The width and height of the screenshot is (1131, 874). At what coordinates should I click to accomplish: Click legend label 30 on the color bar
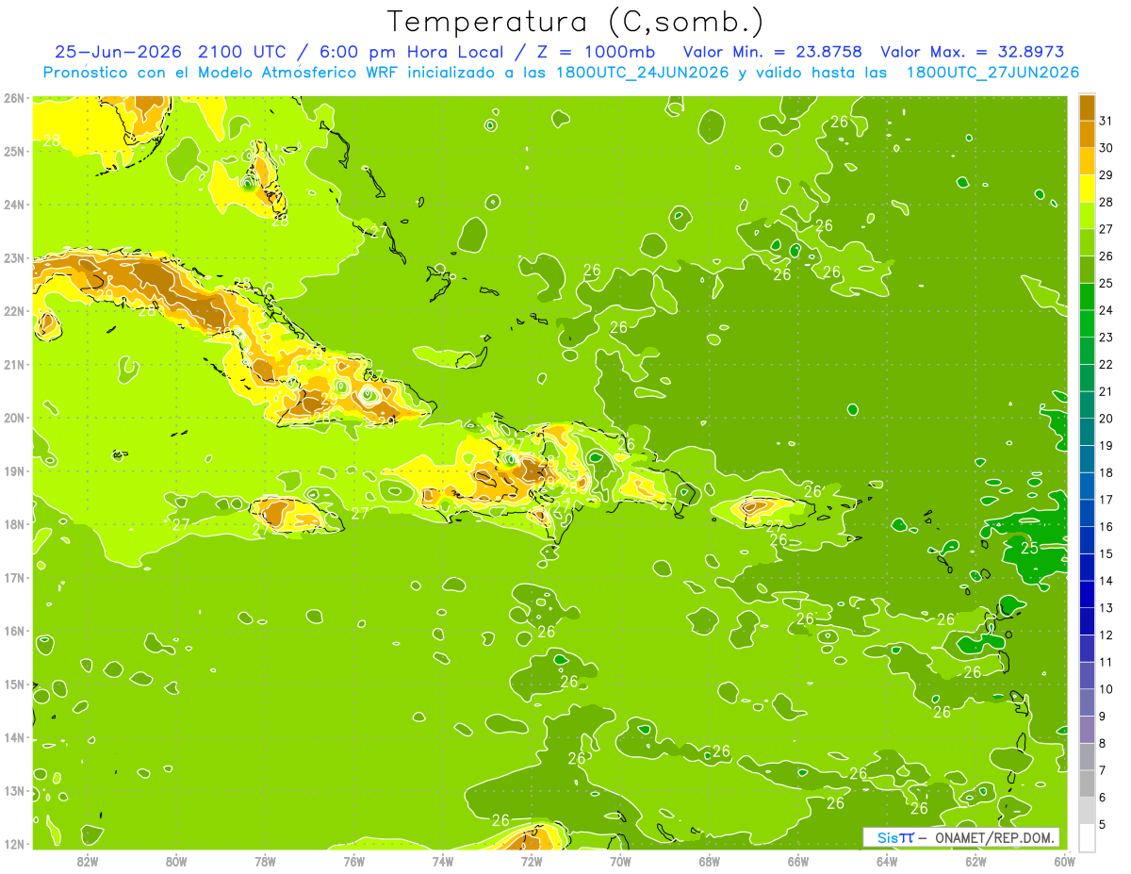[x=1106, y=148]
